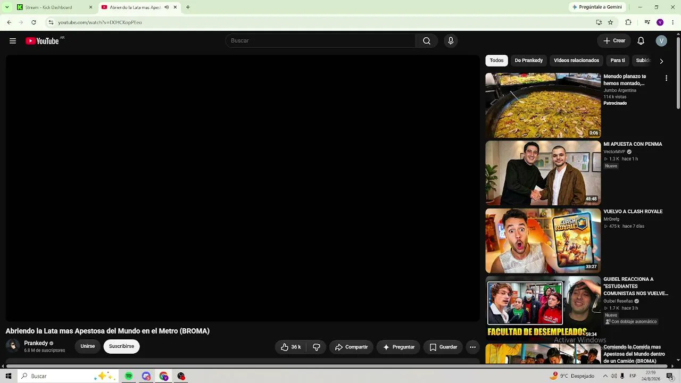Select the Para ti filter chip
Image resolution: width=681 pixels, height=383 pixels.
pyautogui.click(x=617, y=61)
